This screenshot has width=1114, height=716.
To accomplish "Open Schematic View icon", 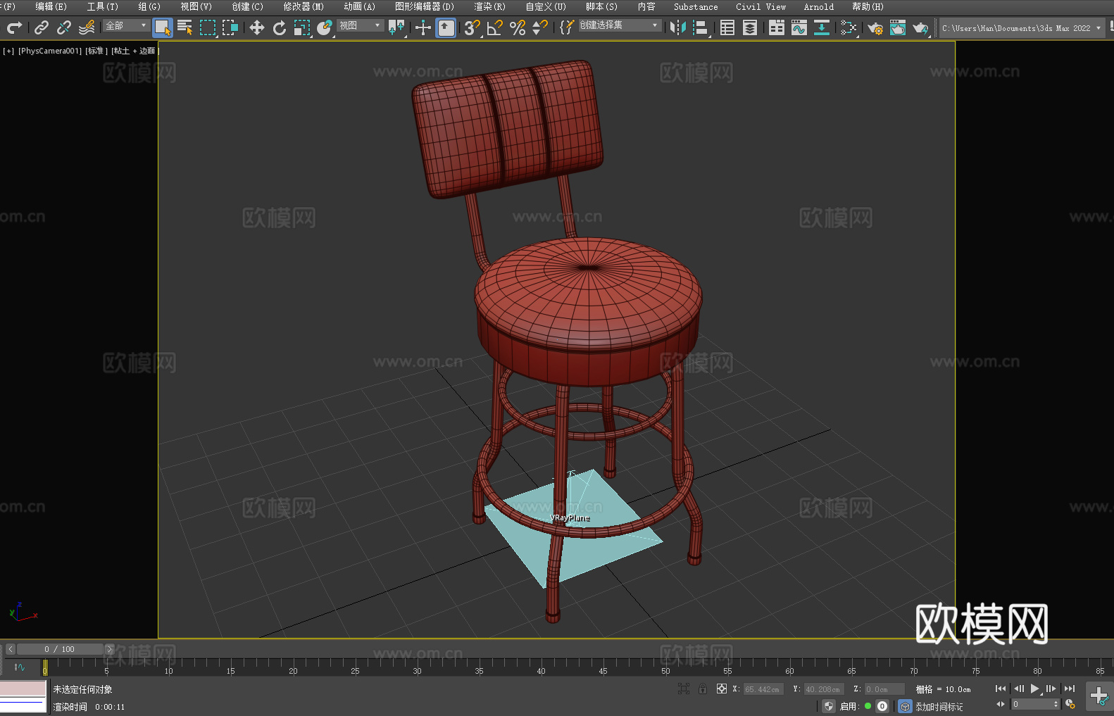I will coord(849,27).
